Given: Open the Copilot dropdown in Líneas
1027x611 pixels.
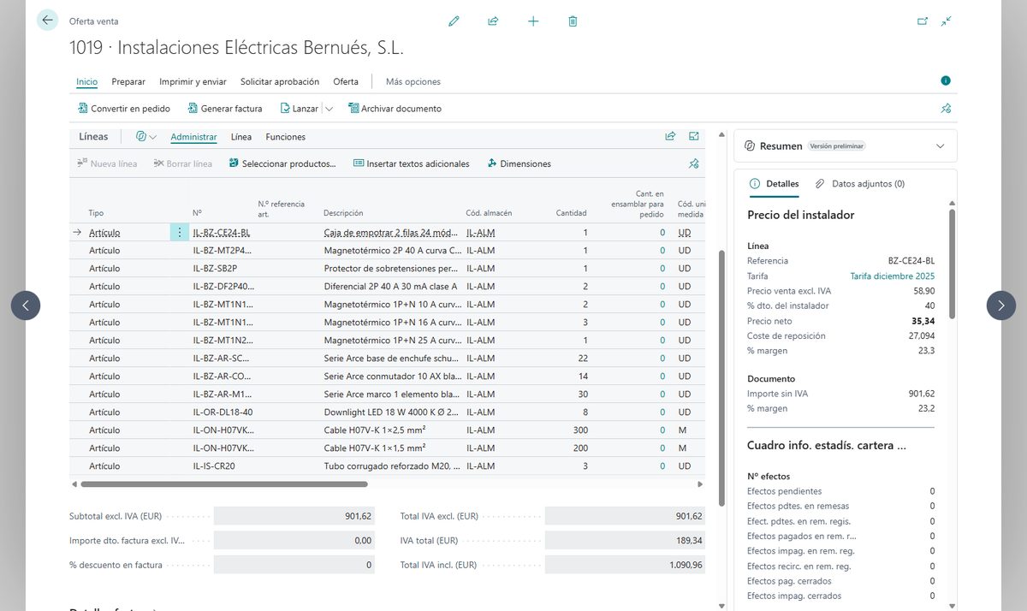Looking at the screenshot, I should pos(146,136).
